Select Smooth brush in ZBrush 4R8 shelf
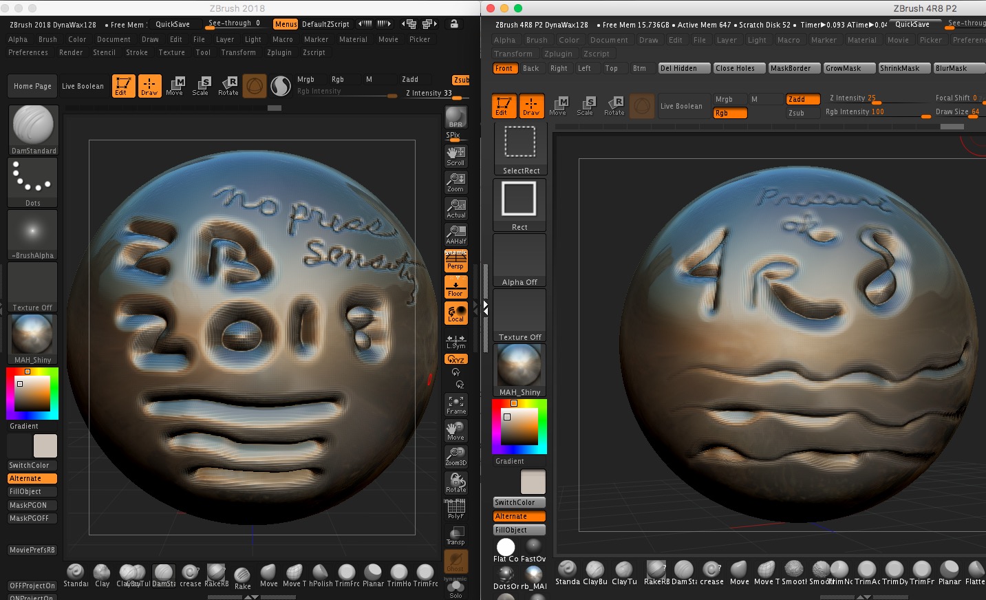The height and width of the screenshot is (600, 986). pyautogui.click(x=793, y=572)
